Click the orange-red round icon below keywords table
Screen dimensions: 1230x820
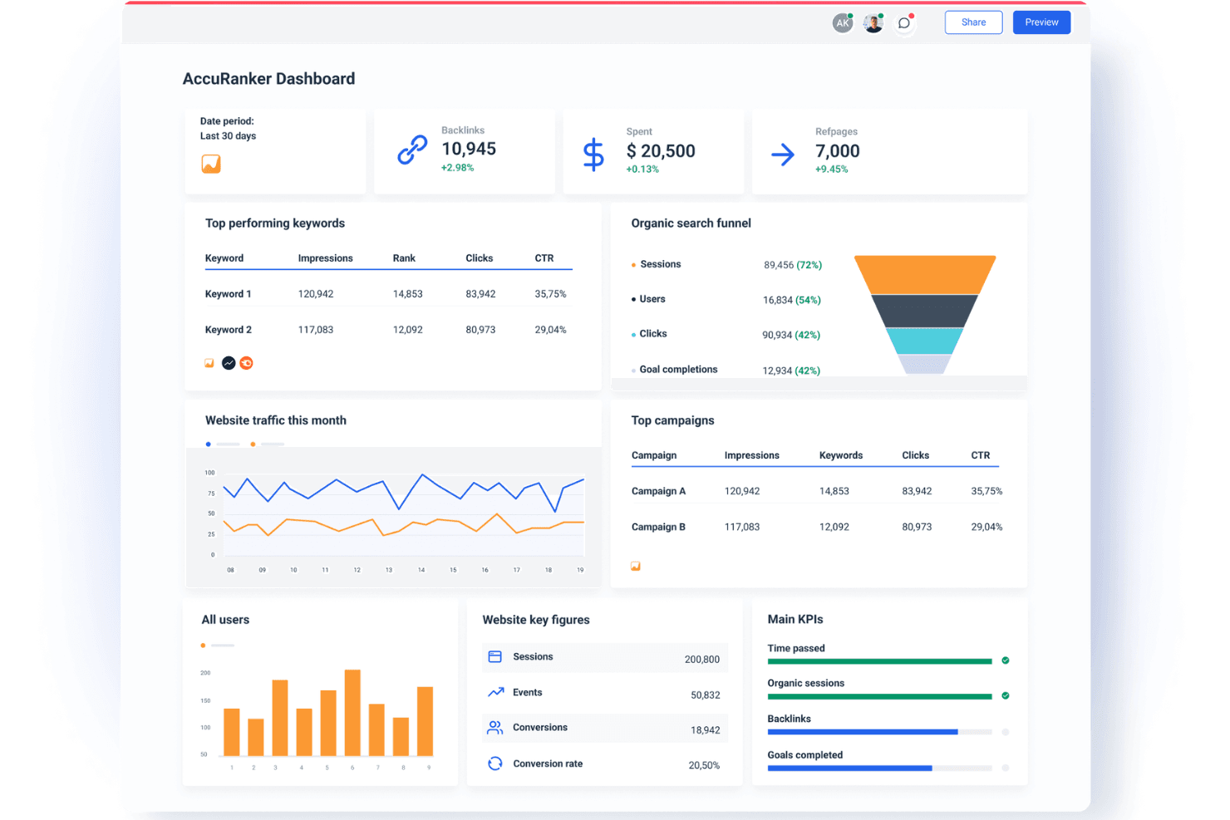pyautogui.click(x=247, y=363)
